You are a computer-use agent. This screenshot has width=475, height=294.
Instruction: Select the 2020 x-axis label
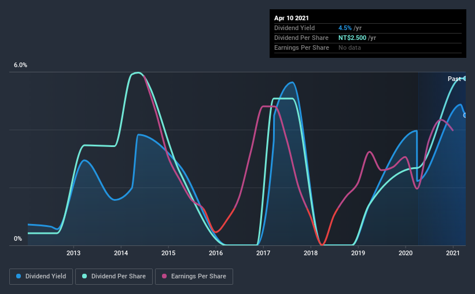(406, 253)
